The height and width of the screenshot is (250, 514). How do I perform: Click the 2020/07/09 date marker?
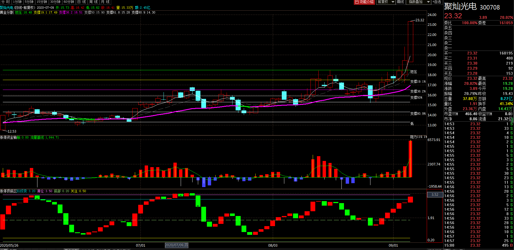pos(176,245)
